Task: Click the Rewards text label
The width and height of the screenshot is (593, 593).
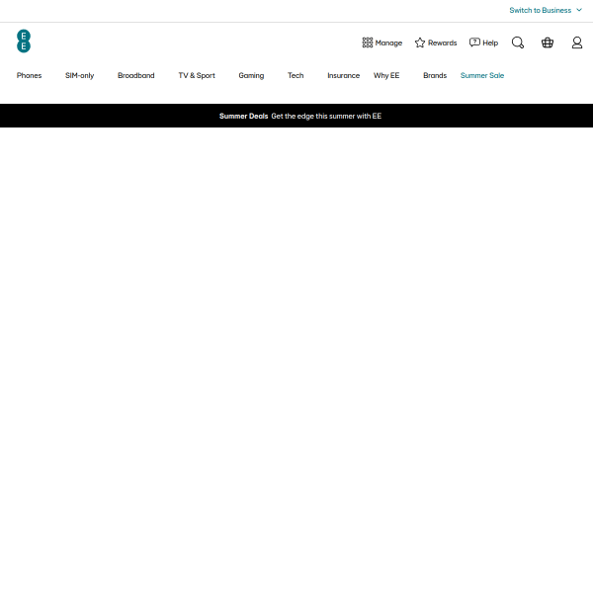Action: pos(443,42)
